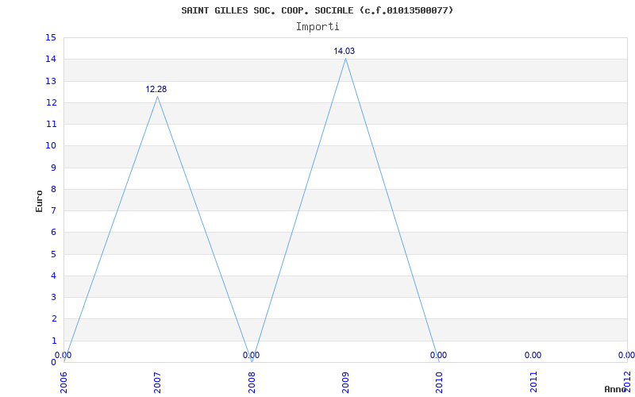The height and width of the screenshot is (397, 635).
Task: Click the Importi subtitle
Action: coord(317,27)
